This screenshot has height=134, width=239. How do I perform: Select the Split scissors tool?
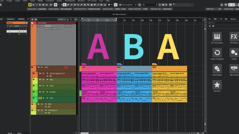tap(78, 5)
